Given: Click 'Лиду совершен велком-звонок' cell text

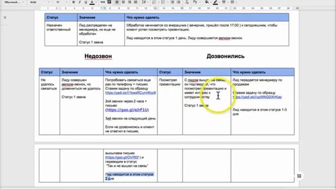Looking at the screenshot, I should point(81,84).
